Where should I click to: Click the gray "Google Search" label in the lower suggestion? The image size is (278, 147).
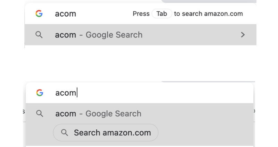pos(113,113)
